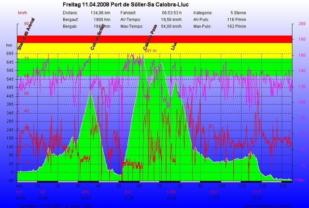Image resolution: width=309 pixels, height=208 pixels.
Task: Click the Bergauf value 1800 hm
Action: coord(102,20)
